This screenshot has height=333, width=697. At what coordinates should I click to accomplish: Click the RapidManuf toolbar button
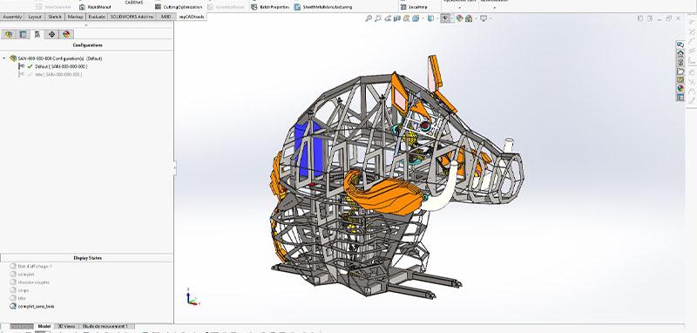tap(95, 7)
